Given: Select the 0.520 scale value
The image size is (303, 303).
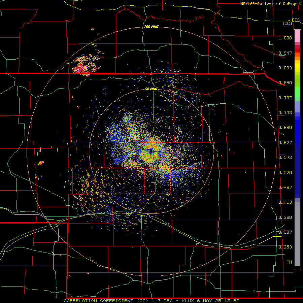Looking at the screenshot, I should pos(285,172).
